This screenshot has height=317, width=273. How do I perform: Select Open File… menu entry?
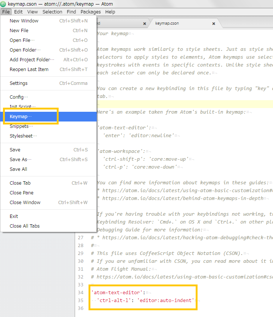49,40
